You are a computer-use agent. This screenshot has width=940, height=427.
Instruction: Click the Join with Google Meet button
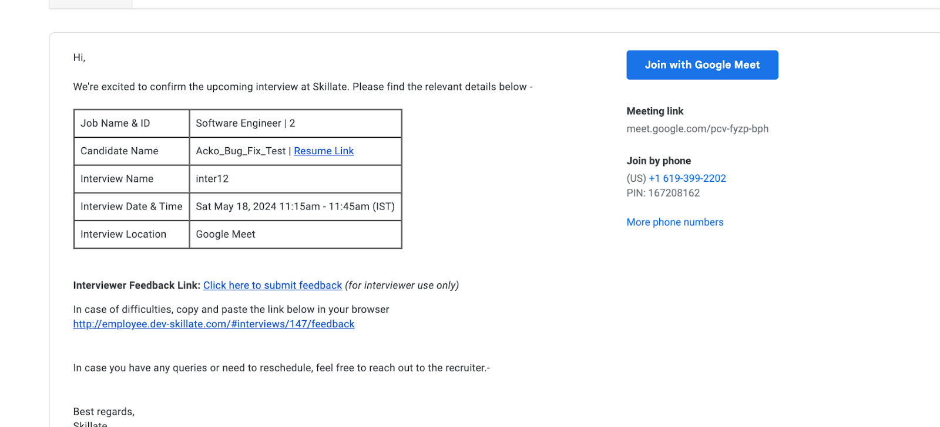(x=702, y=65)
